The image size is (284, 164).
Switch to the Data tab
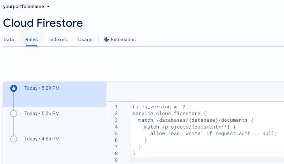point(9,39)
